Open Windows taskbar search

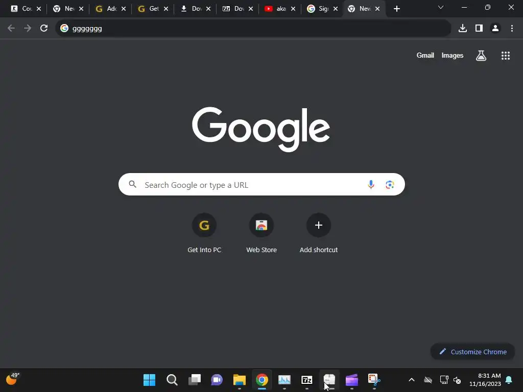[172, 380]
